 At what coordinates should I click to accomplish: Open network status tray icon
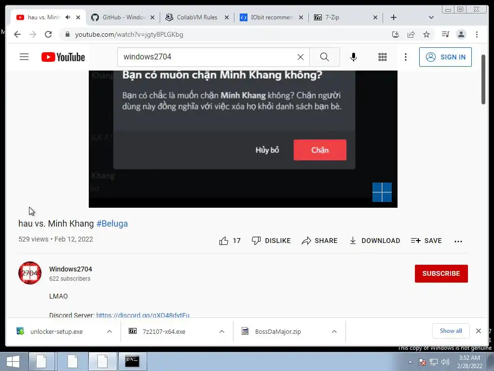[434, 362]
